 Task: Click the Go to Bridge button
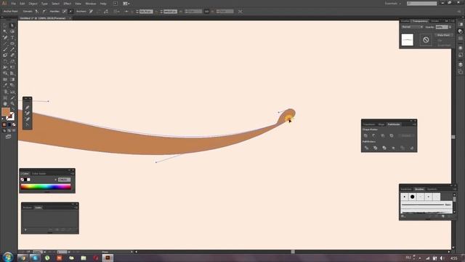(115, 4)
